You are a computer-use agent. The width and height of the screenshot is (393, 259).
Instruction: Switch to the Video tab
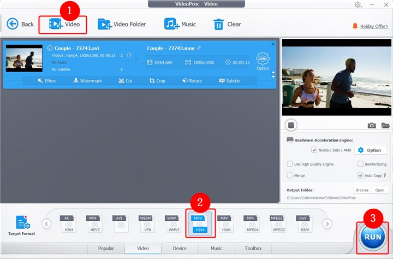(x=143, y=249)
